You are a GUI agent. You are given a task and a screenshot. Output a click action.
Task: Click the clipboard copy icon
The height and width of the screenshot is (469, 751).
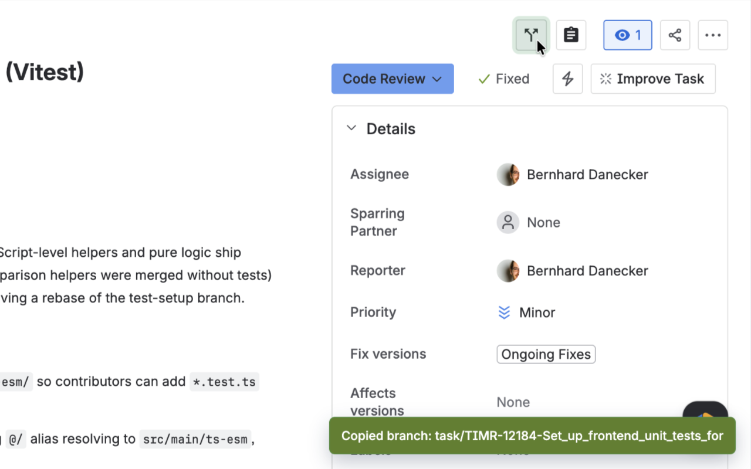click(571, 35)
